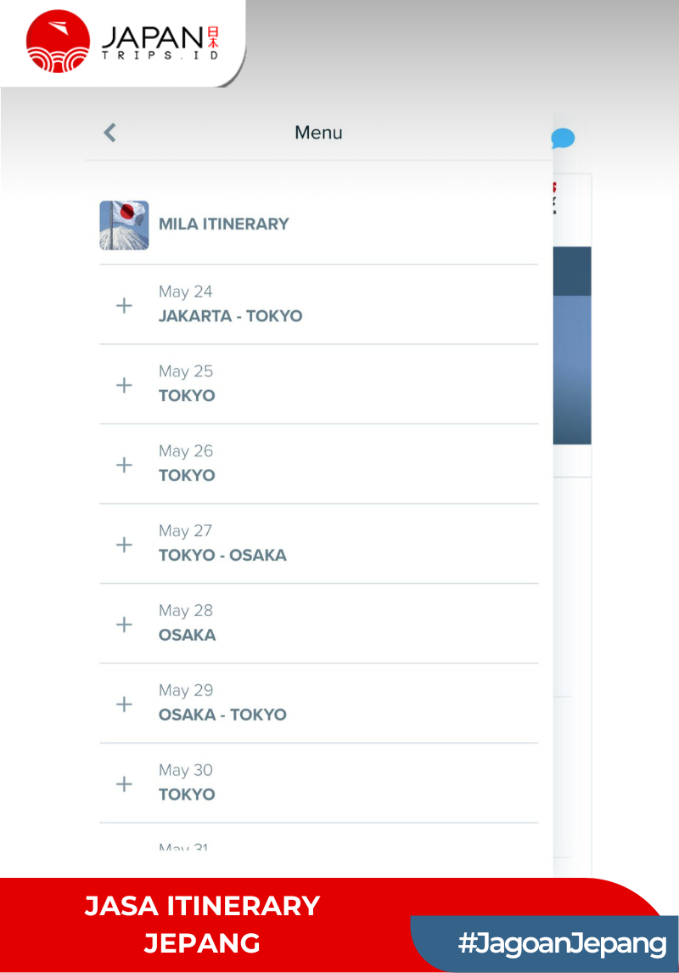679x973 pixels.
Task: Expand the May 29 OSAKA - TOKYO day
Action: (x=124, y=704)
